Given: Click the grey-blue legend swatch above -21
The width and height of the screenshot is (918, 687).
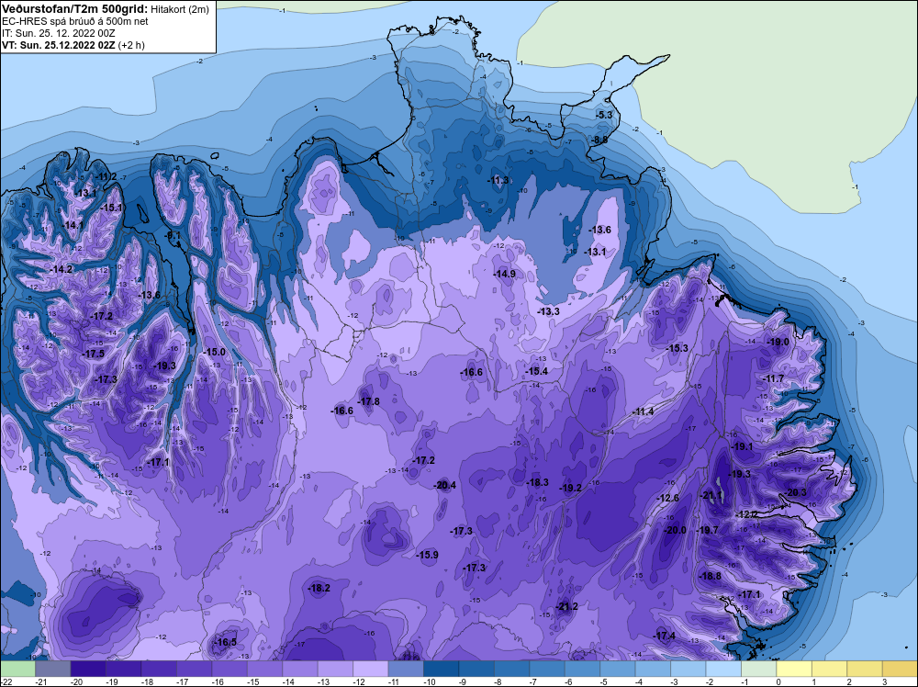Looking at the screenshot, I should (53, 669).
